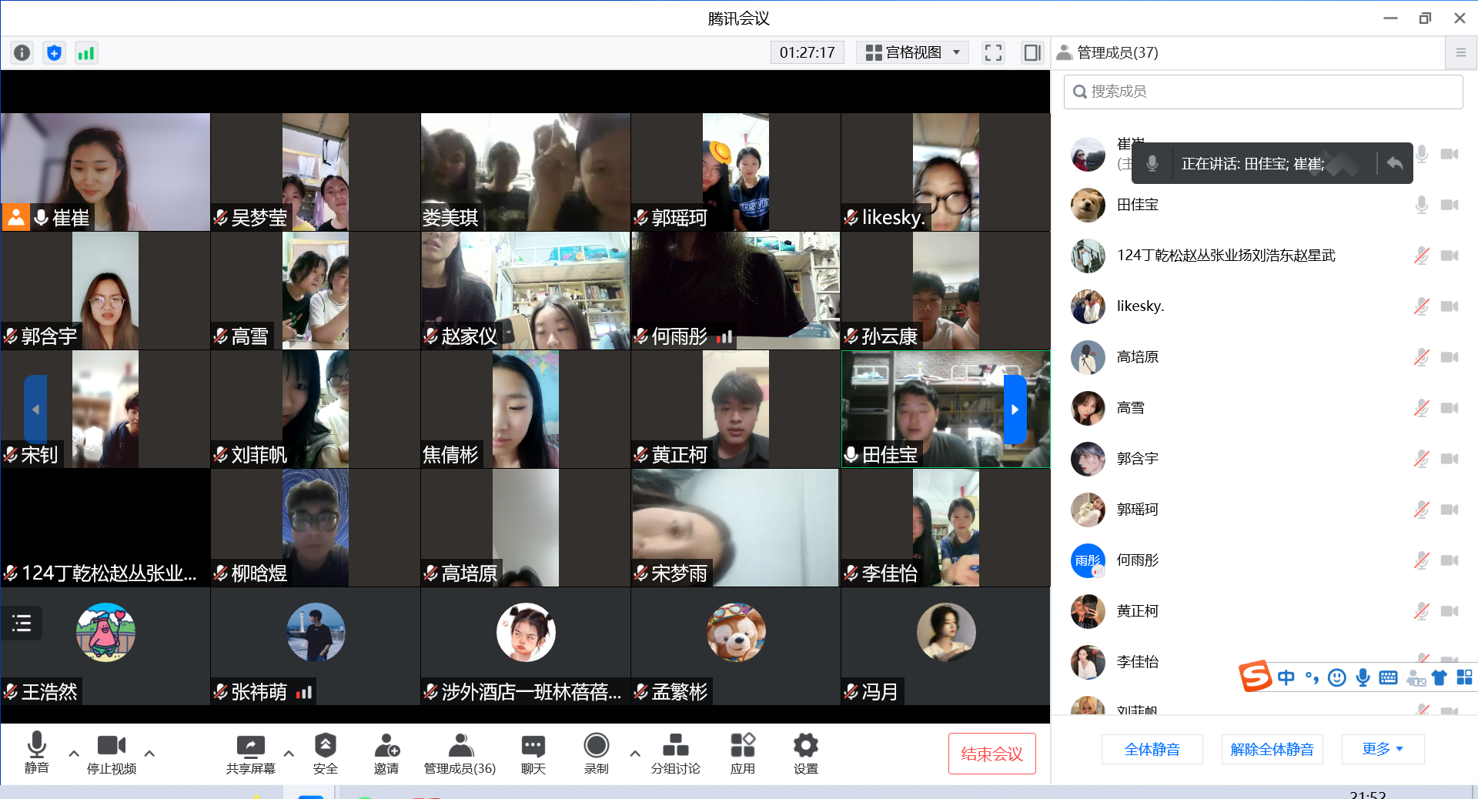Toggle the member side panel icon

pos(1032,52)
